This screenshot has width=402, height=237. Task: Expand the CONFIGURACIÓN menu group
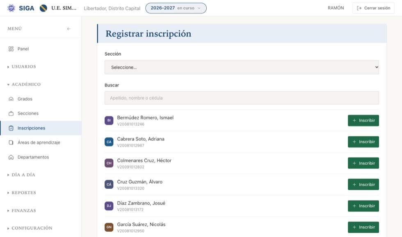[x=30, y=228]
